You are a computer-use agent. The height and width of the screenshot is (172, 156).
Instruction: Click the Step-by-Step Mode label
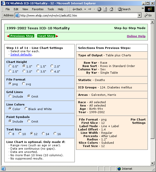click(130, 28)
